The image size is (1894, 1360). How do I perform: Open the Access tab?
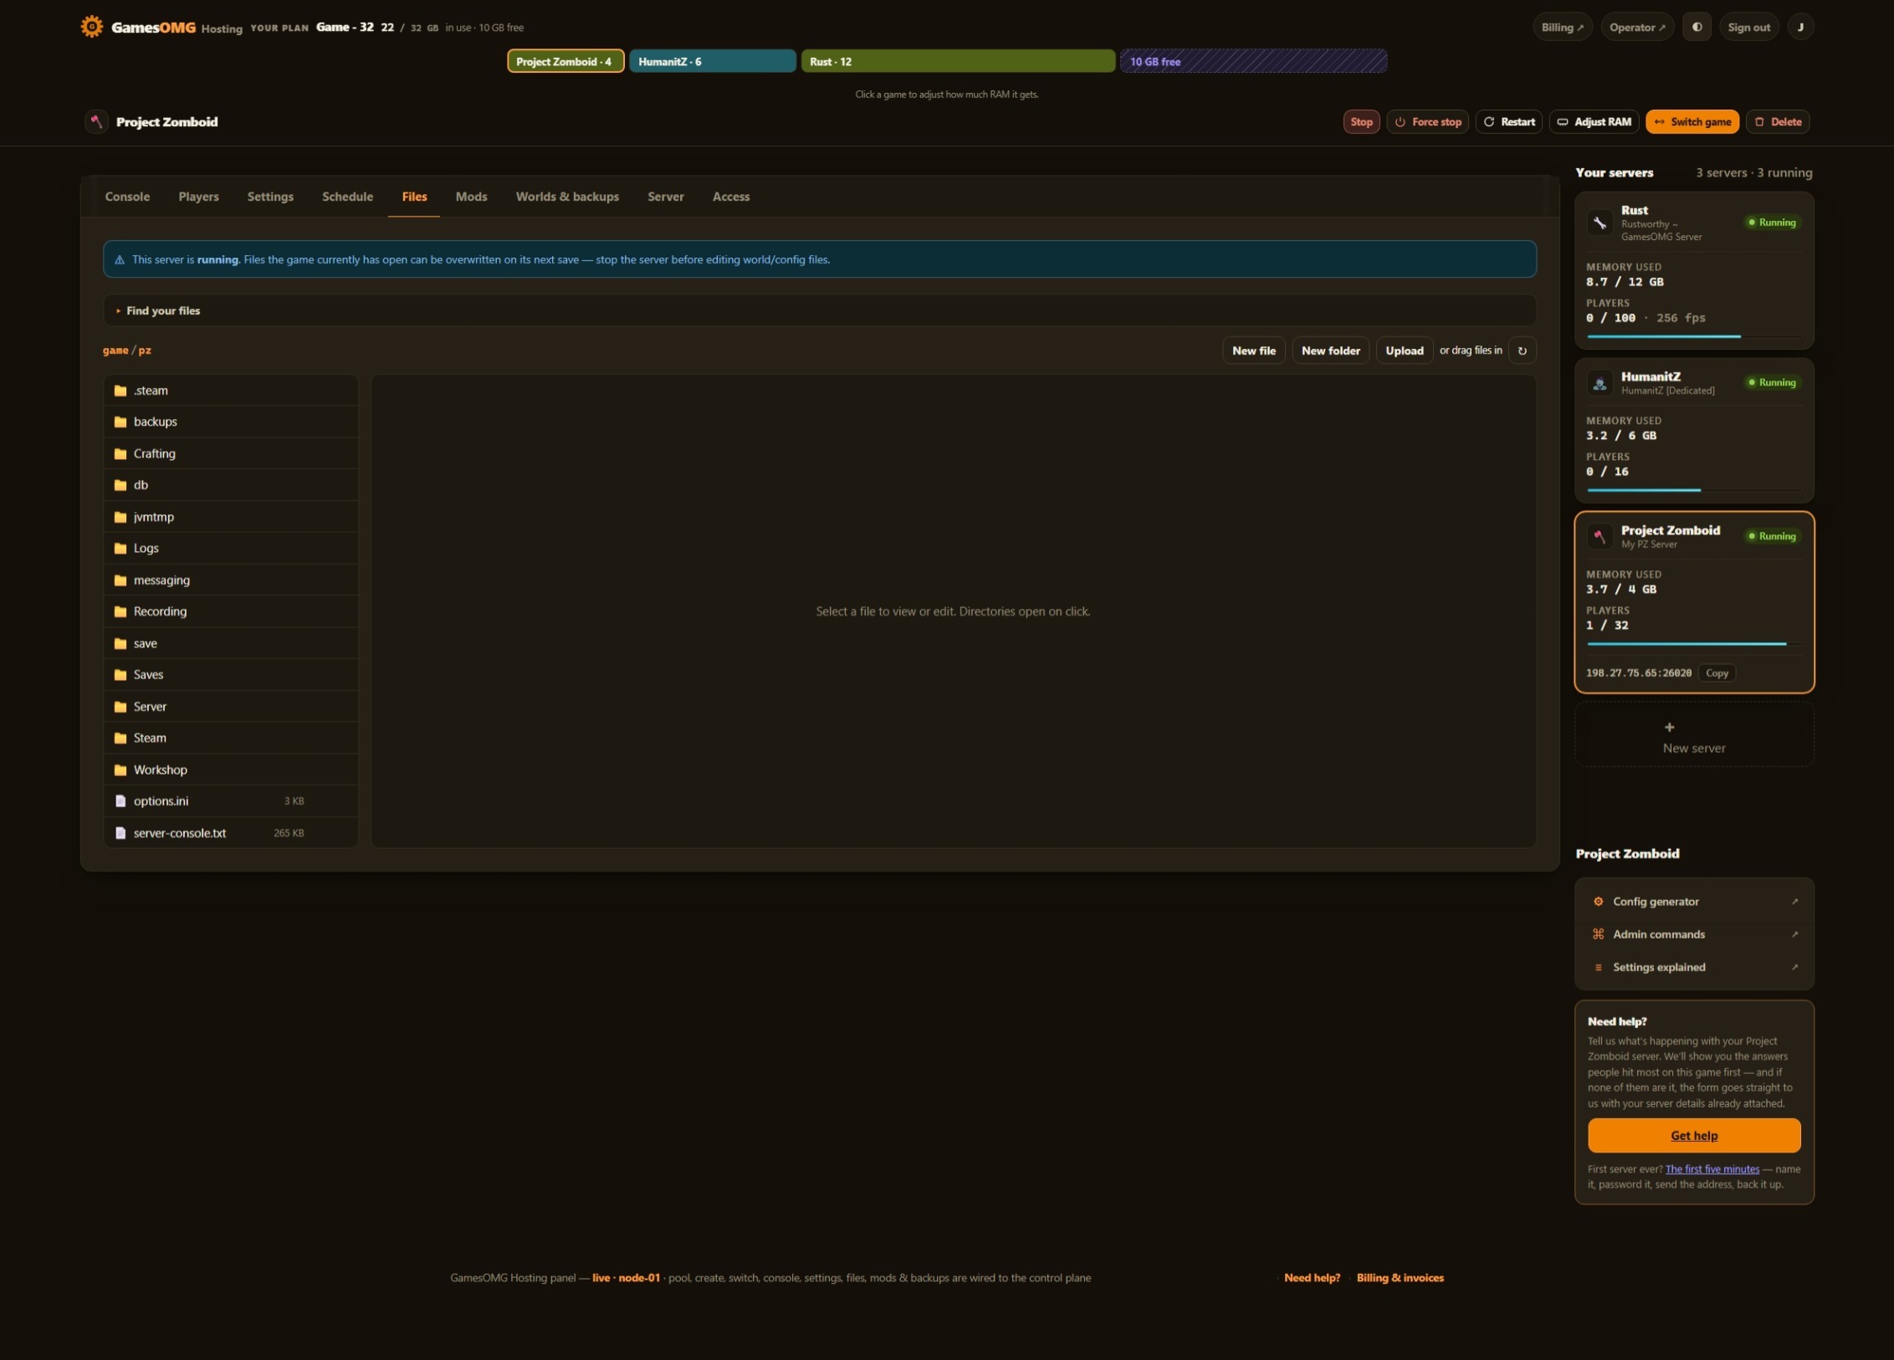(x=730, y=197)
